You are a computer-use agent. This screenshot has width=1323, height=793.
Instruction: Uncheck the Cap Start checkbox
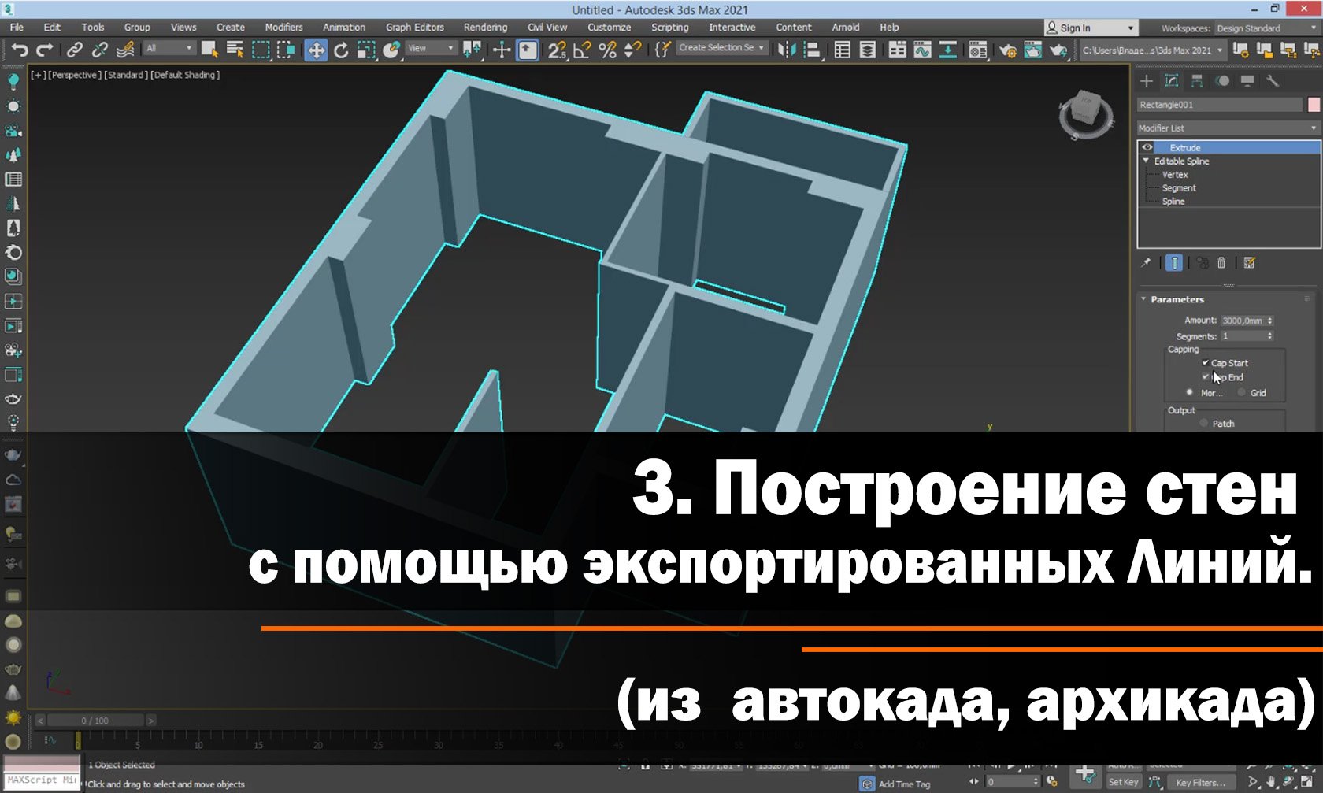point(1206,363)
